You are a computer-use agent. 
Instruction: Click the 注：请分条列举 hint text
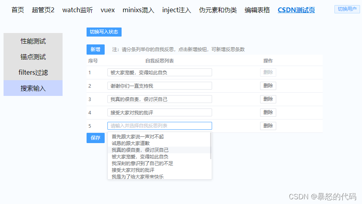(x=178, y=49)
